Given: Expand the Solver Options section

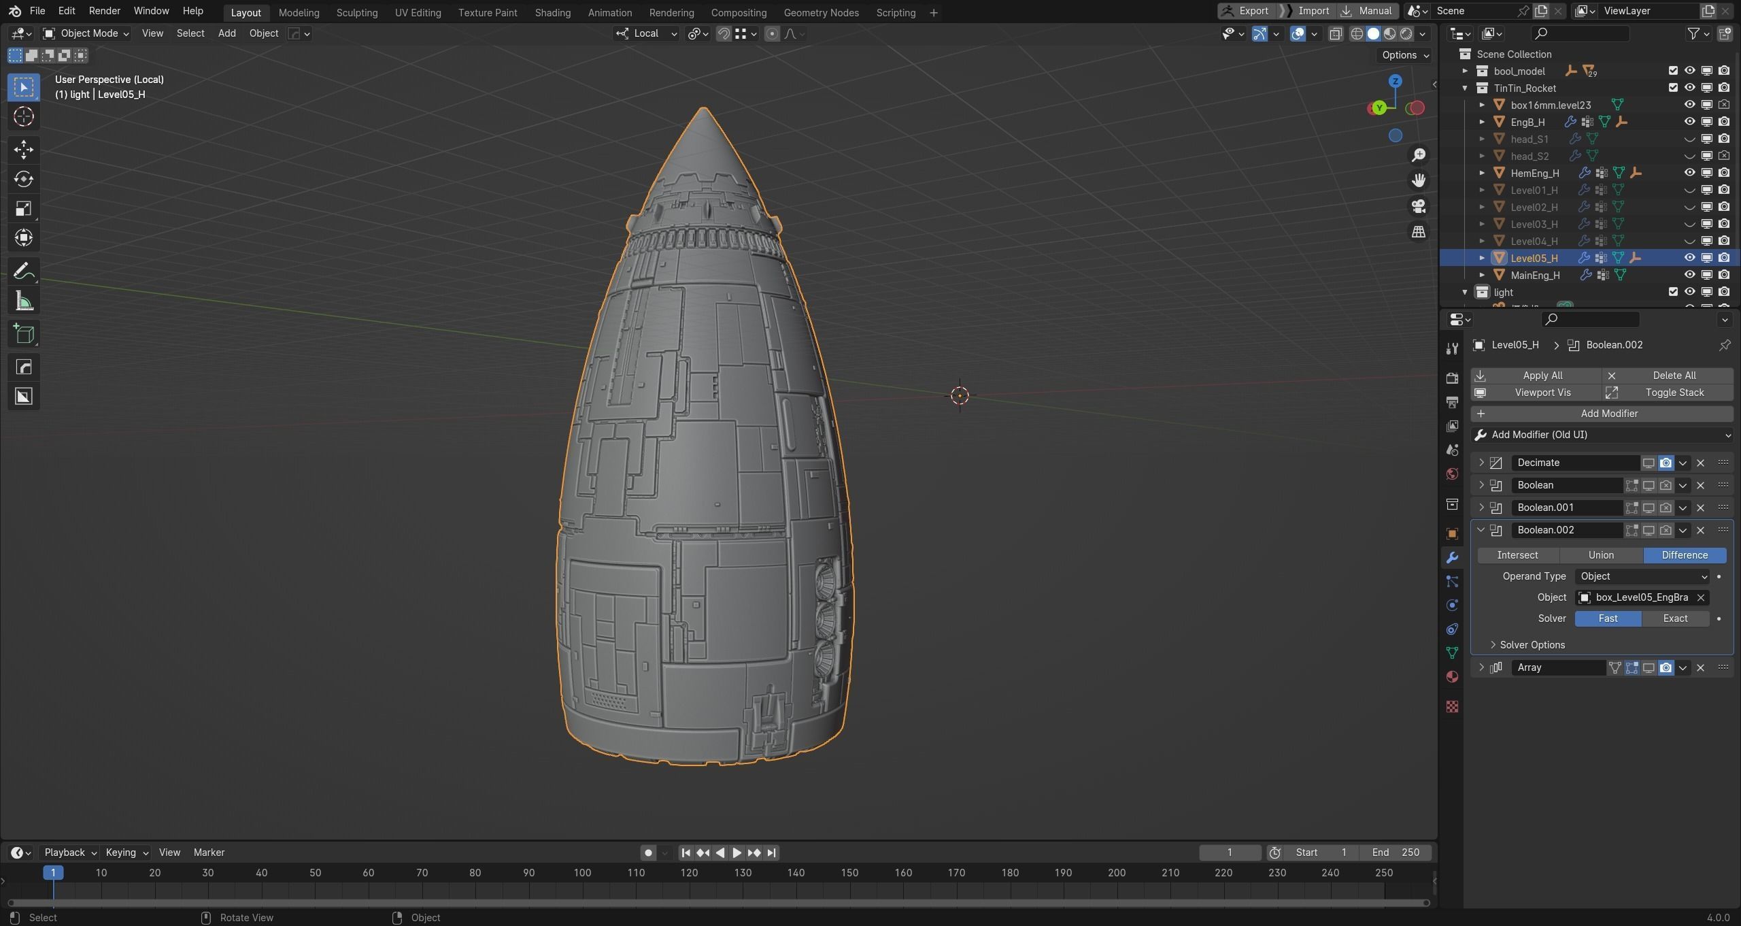Looking at the screenshot, I should coord(1532,645).
